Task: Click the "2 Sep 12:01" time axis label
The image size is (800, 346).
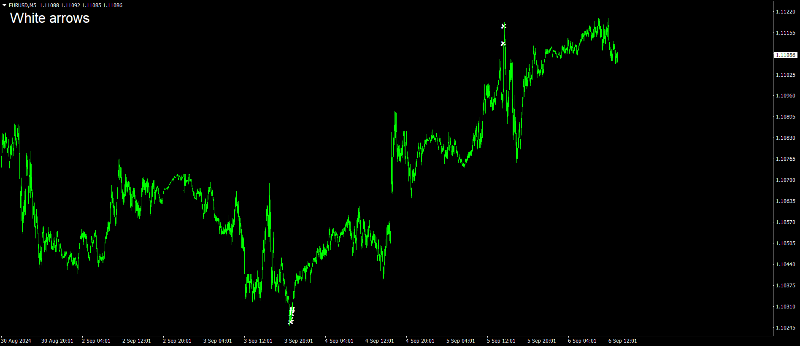Action: tap(137, 341)
